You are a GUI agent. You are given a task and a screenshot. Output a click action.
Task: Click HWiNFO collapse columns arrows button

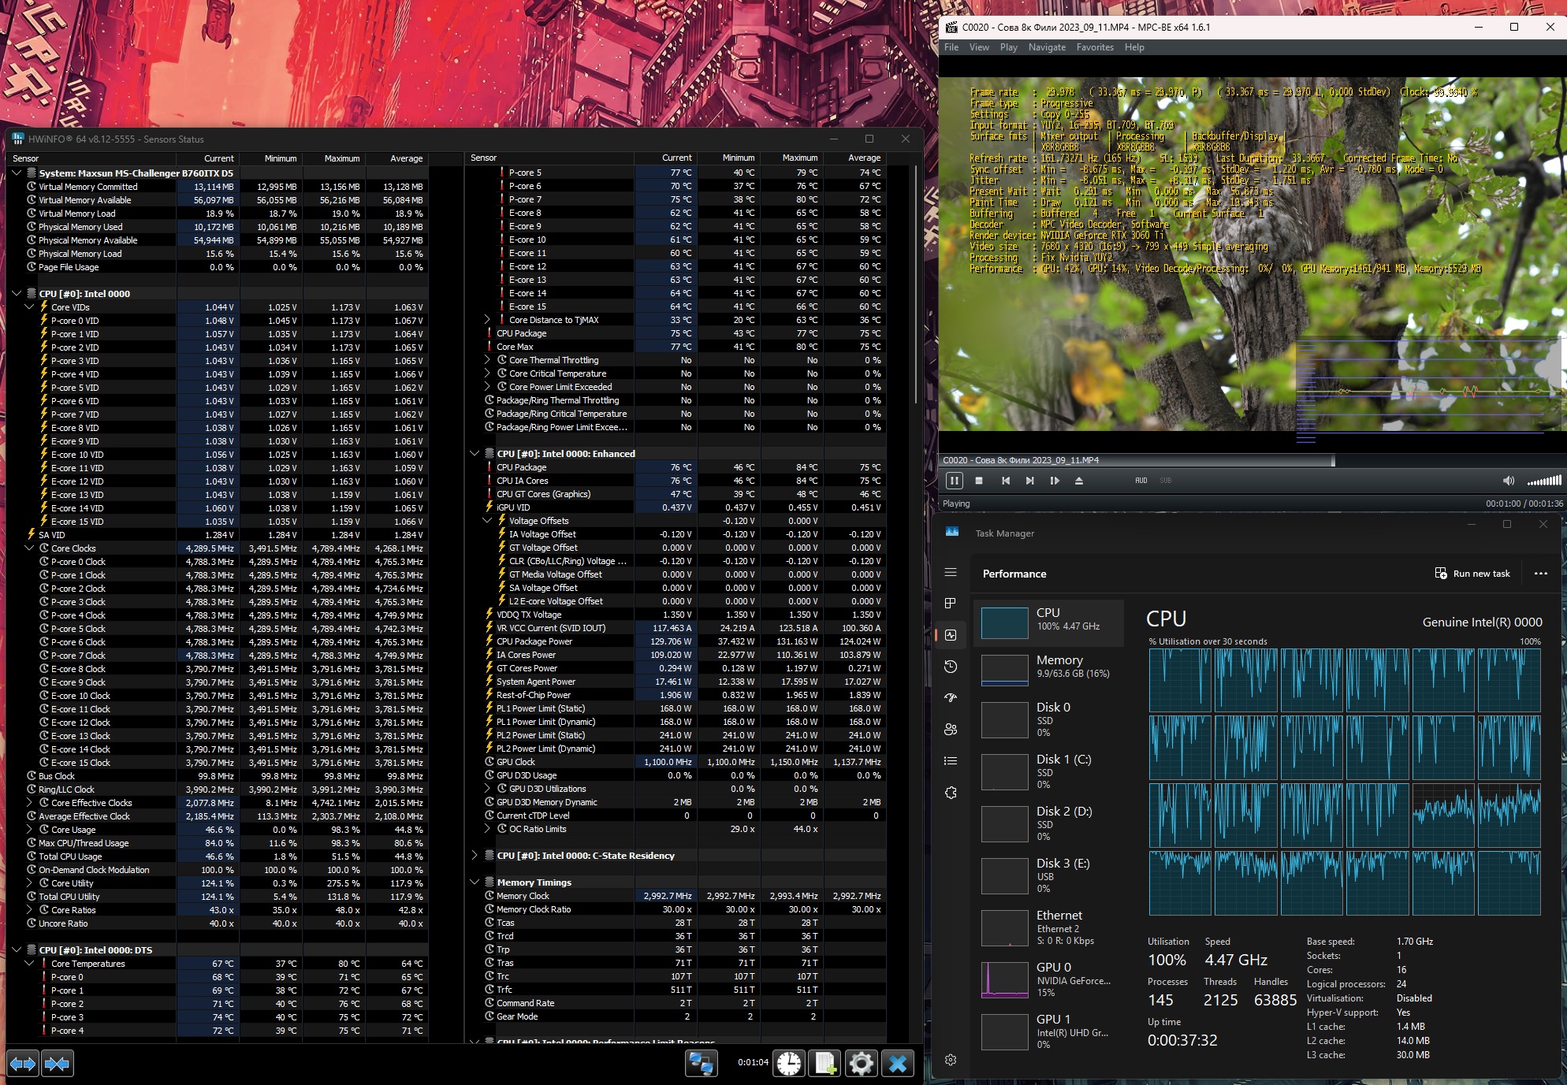[x=57, y=1064]
